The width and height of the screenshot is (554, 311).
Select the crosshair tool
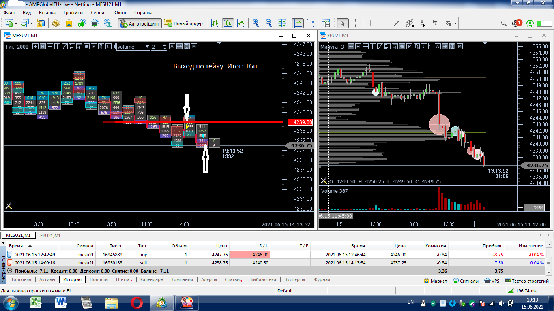(x=355, y=23)
